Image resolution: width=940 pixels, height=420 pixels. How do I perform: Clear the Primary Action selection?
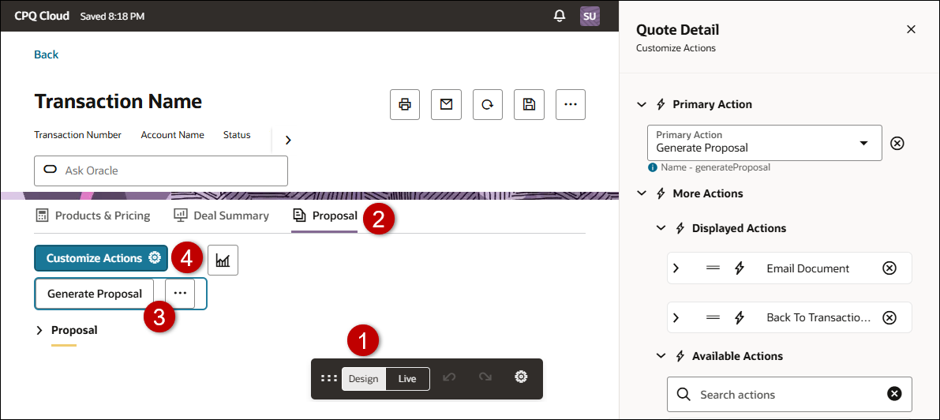(897, 143)
